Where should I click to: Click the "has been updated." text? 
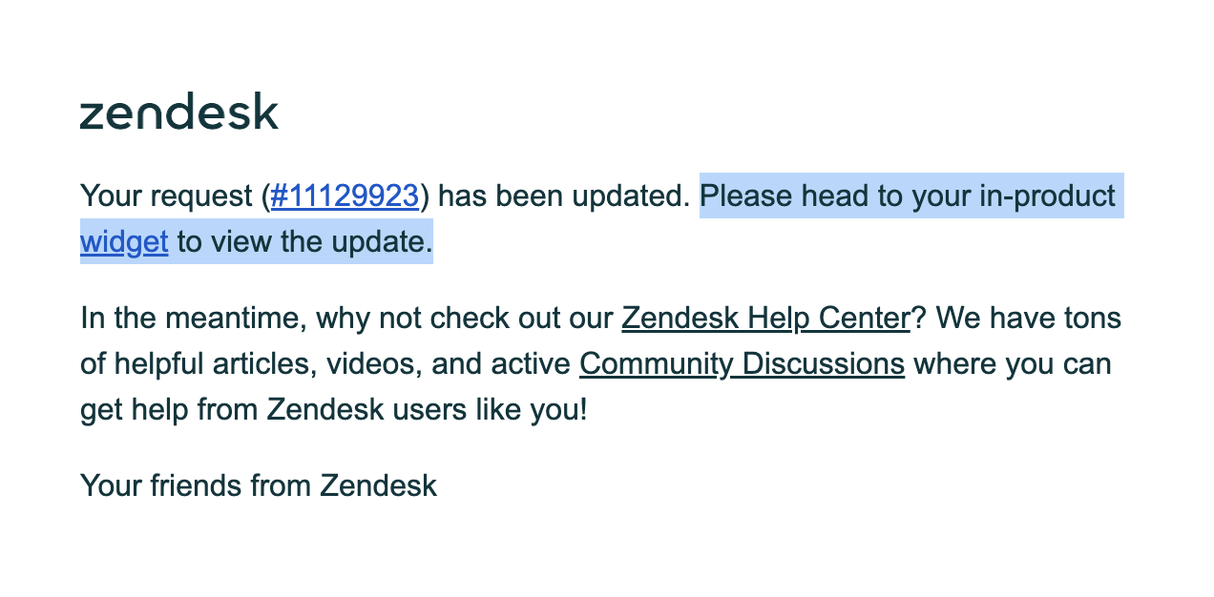(x=563, y=196)
